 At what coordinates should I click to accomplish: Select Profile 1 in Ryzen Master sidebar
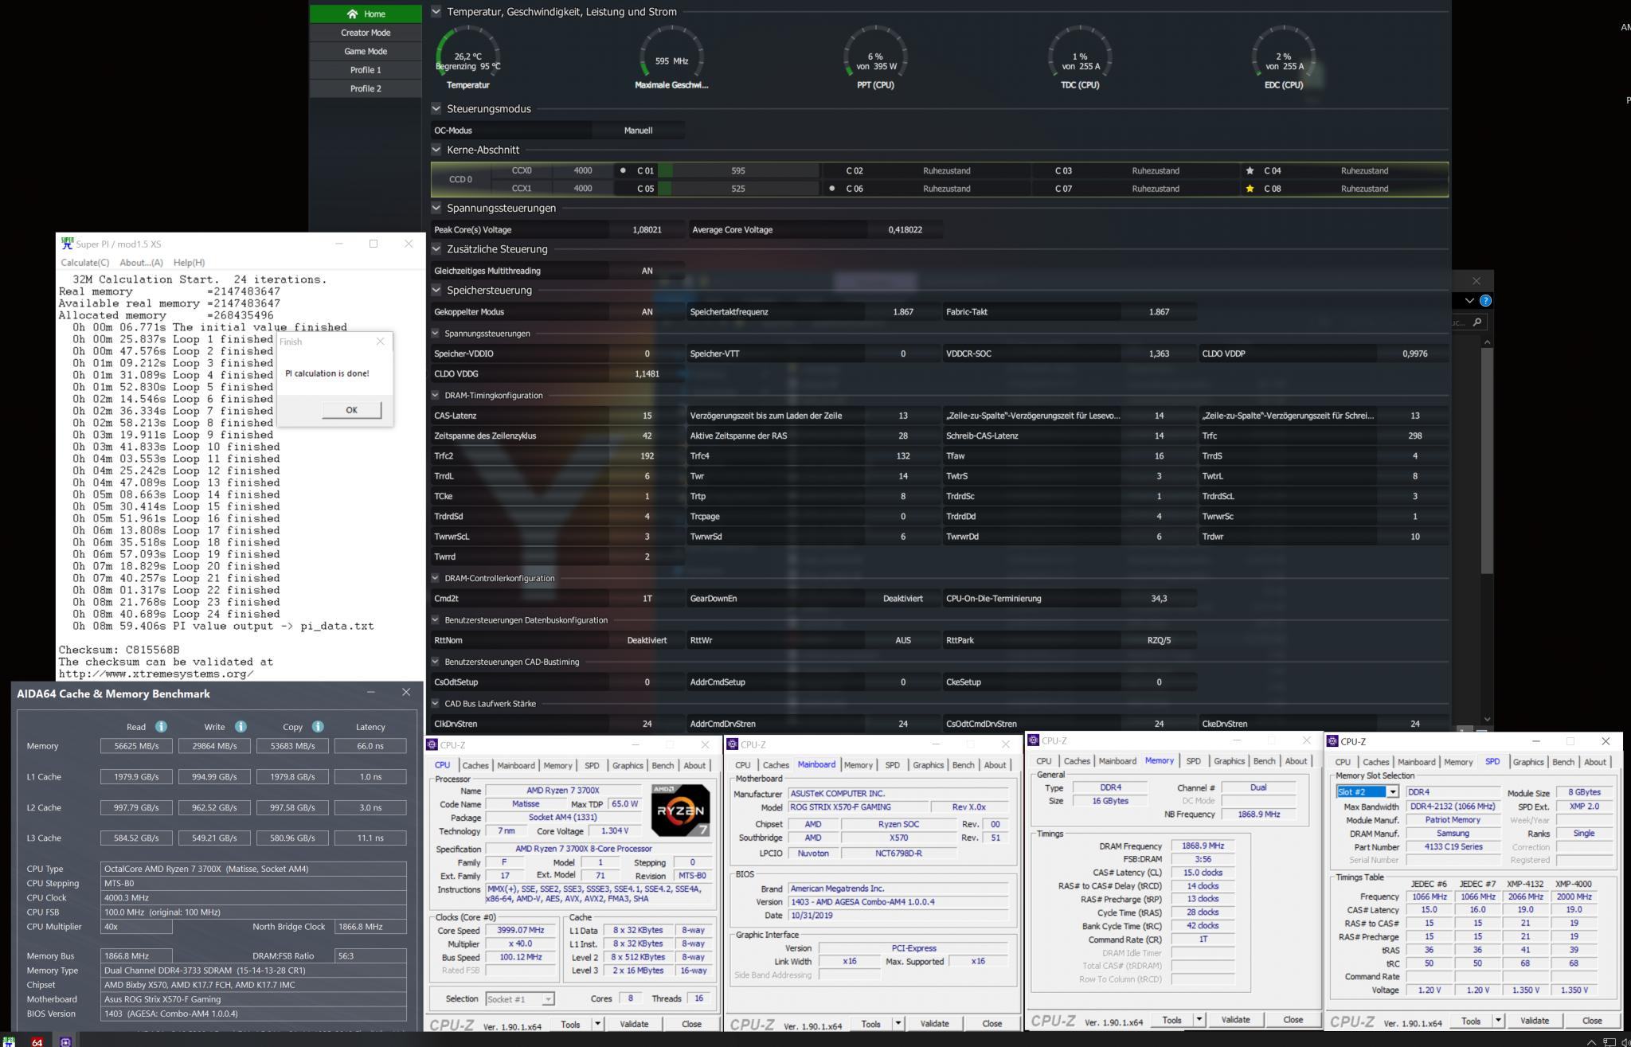(366, 70)
